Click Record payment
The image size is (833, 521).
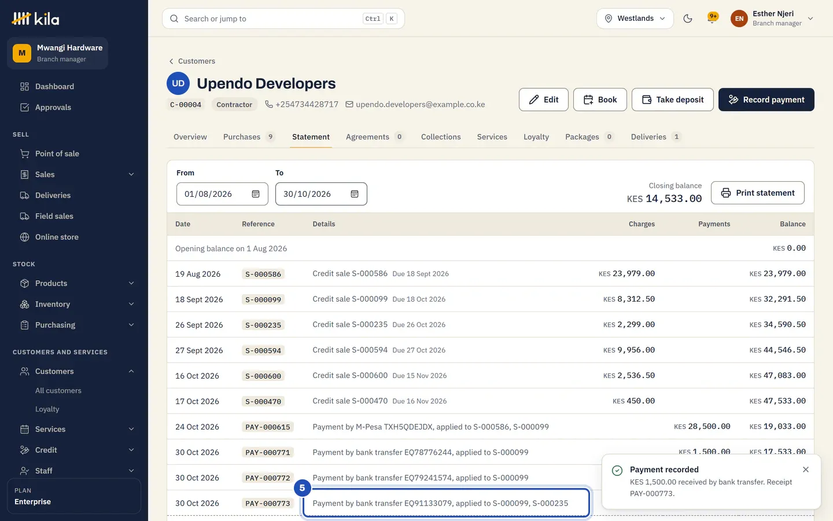(x=766, y=100)
